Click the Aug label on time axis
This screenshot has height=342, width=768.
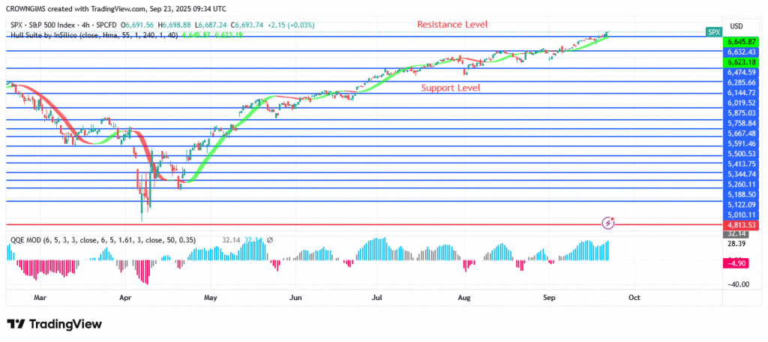click(463, 298)
